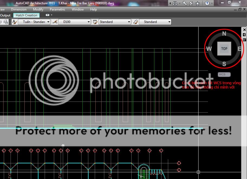The image size is (247, 179).
Task: Close the docked side palette
Action: (245, 30)
